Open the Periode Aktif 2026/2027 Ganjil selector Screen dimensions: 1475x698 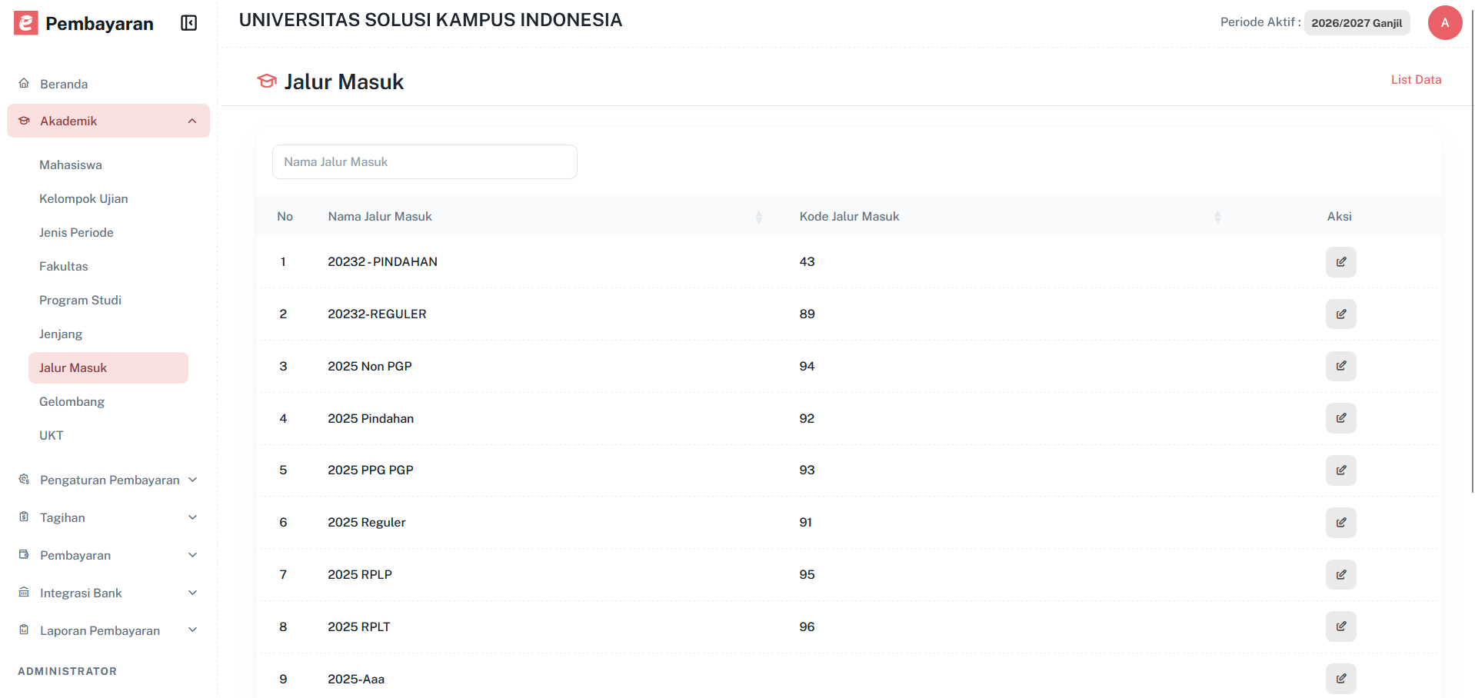point(1357,23)
